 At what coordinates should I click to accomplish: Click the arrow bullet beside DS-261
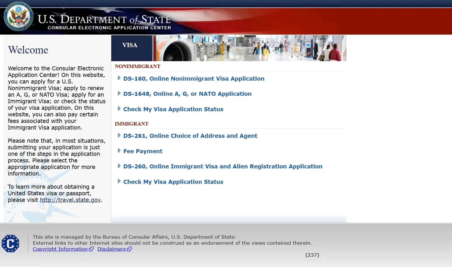point(119,135)
